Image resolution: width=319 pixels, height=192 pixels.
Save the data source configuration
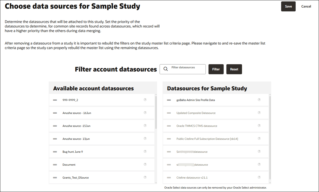pyautogui.click(x=288, y=6)
